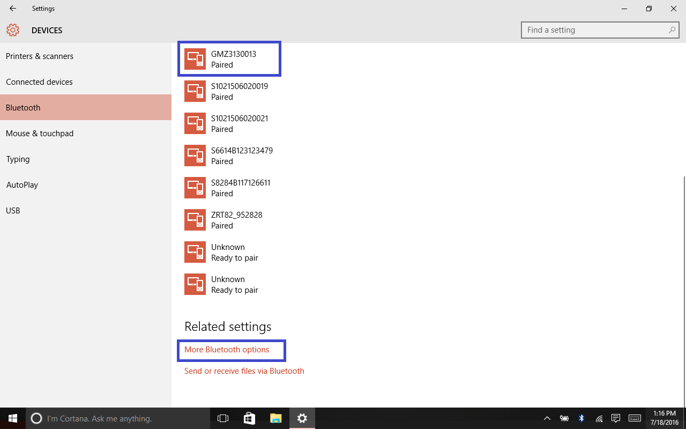The height and width of the screenshot is (429, 686).
Task: Open the Windows Store taskbar icon
Action: tap(249, 418)
